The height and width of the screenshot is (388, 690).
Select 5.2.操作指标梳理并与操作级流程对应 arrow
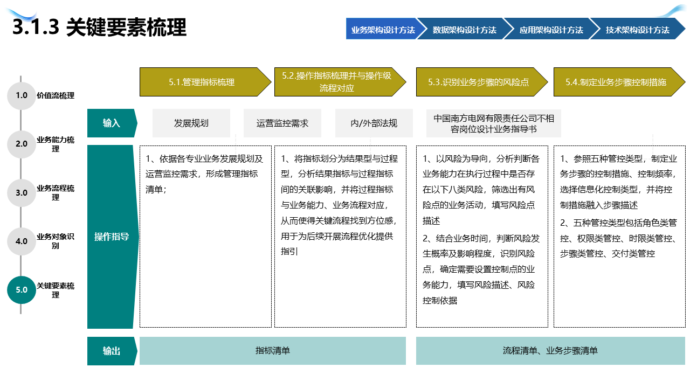pyautogui.click(x=340, y=82)
